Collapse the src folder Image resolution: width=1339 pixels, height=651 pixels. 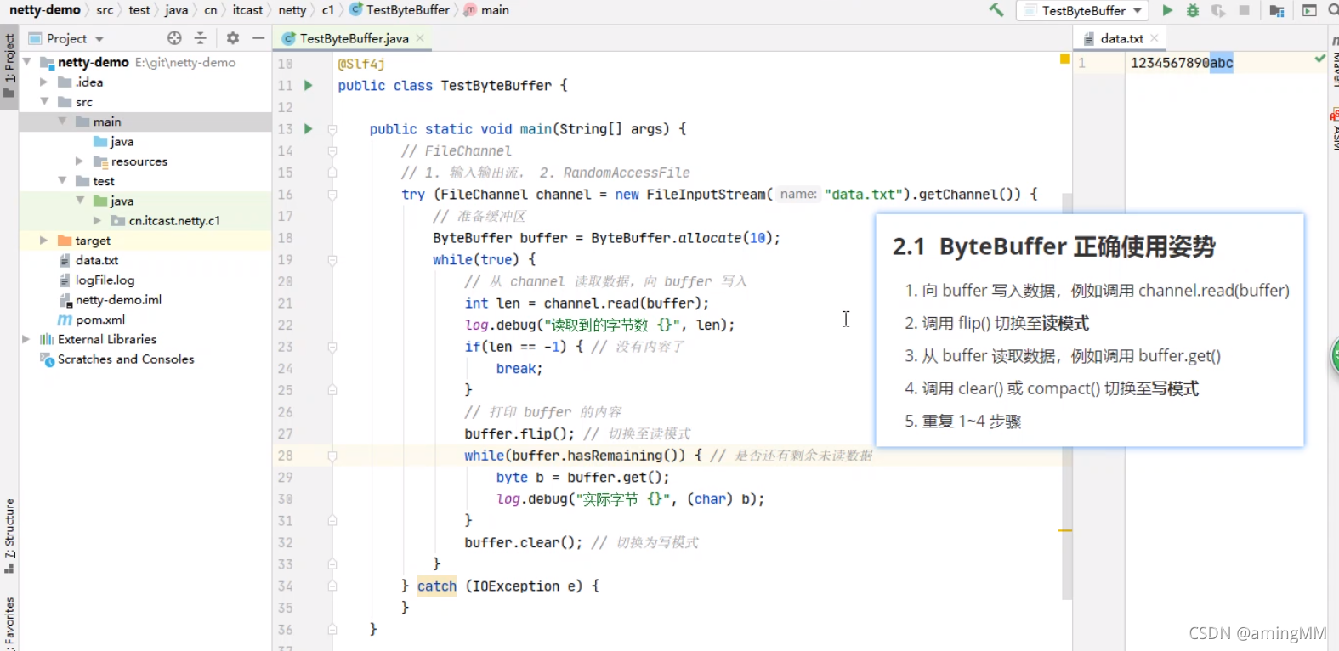pos(44,101)
